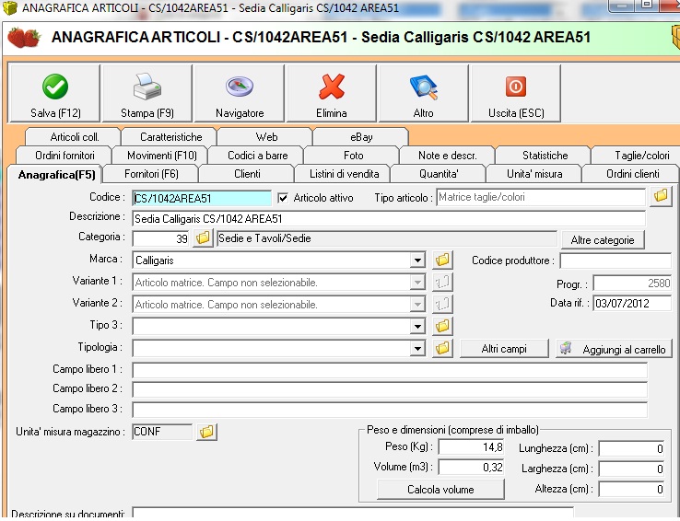This screenshot has width=680, height=521.
Task: Click the Codice produttore field
Action: click(616, 260)
